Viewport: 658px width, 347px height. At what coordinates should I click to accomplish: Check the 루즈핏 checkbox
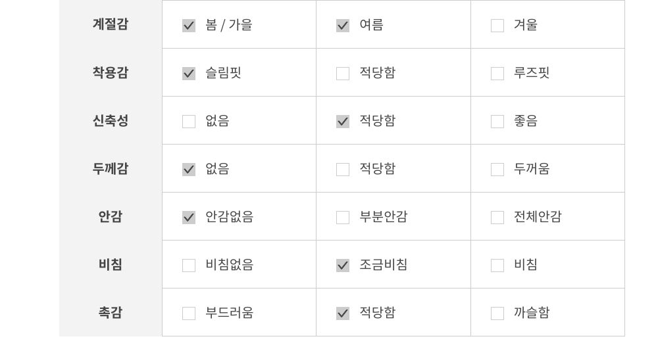pos(497,74)
